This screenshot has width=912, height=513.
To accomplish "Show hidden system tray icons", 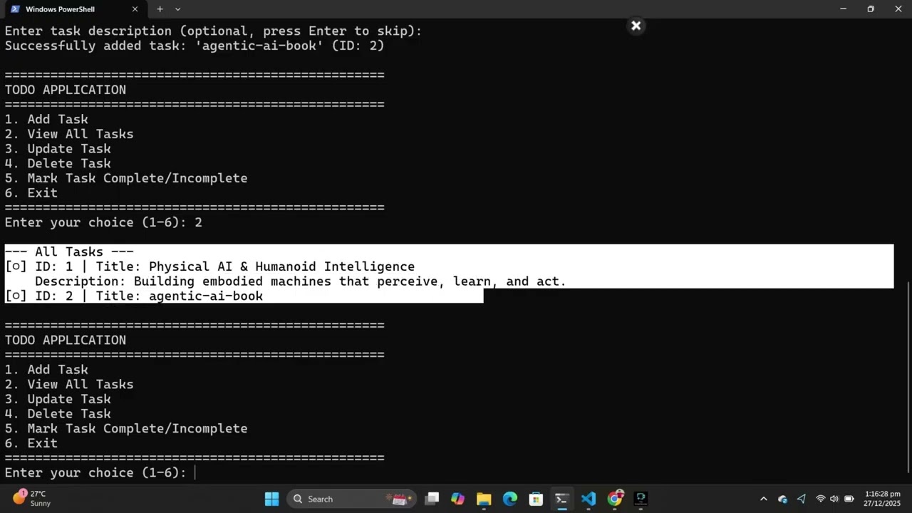I will tap(764, 499).
